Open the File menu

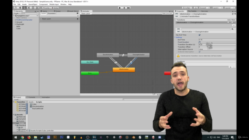point(15,4)
